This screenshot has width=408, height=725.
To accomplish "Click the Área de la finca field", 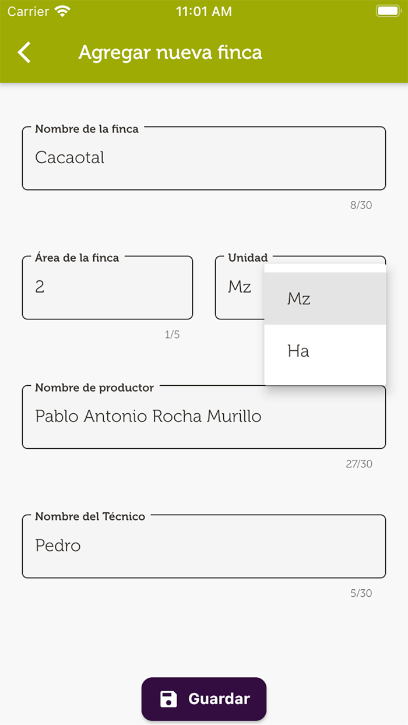I will coord(107,287).
